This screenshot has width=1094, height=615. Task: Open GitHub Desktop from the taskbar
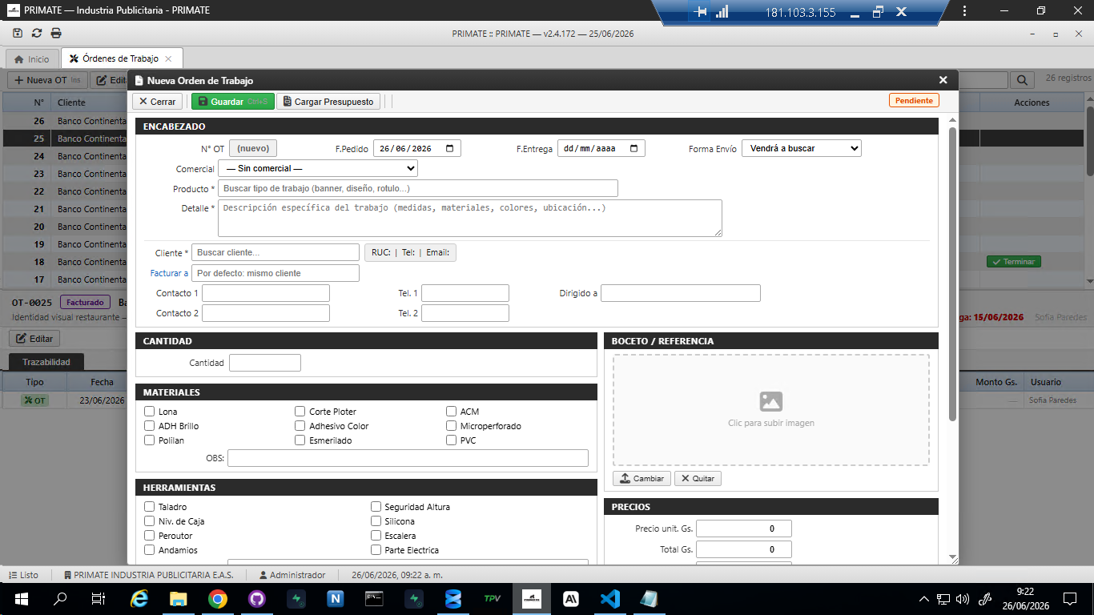click(x=256, y=599)
